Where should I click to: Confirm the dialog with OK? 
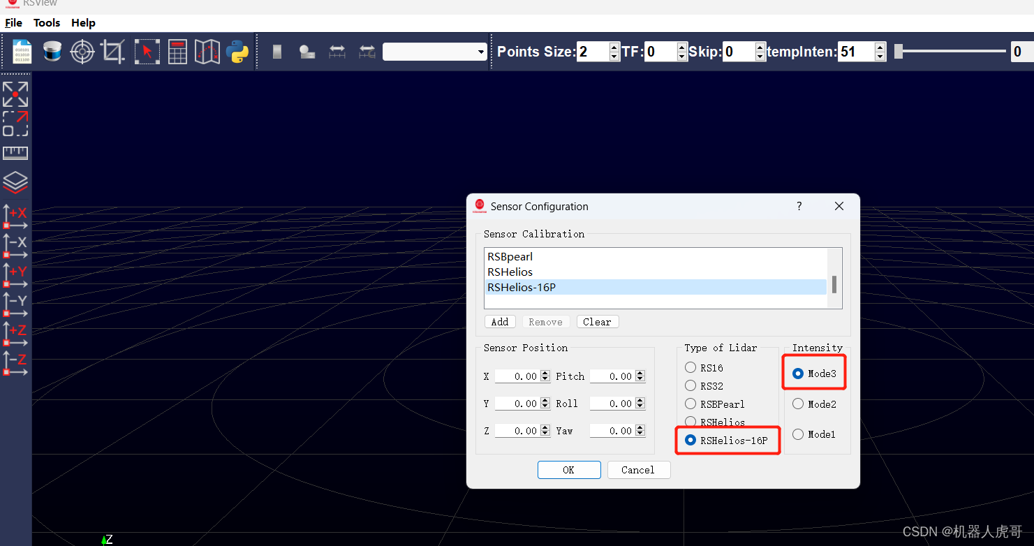[x=569, y=470]
